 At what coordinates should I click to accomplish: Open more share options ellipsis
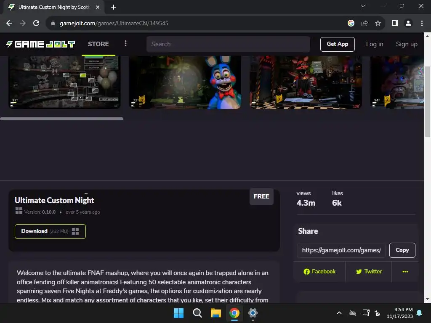pyautogui.click(x=405, y=271)
